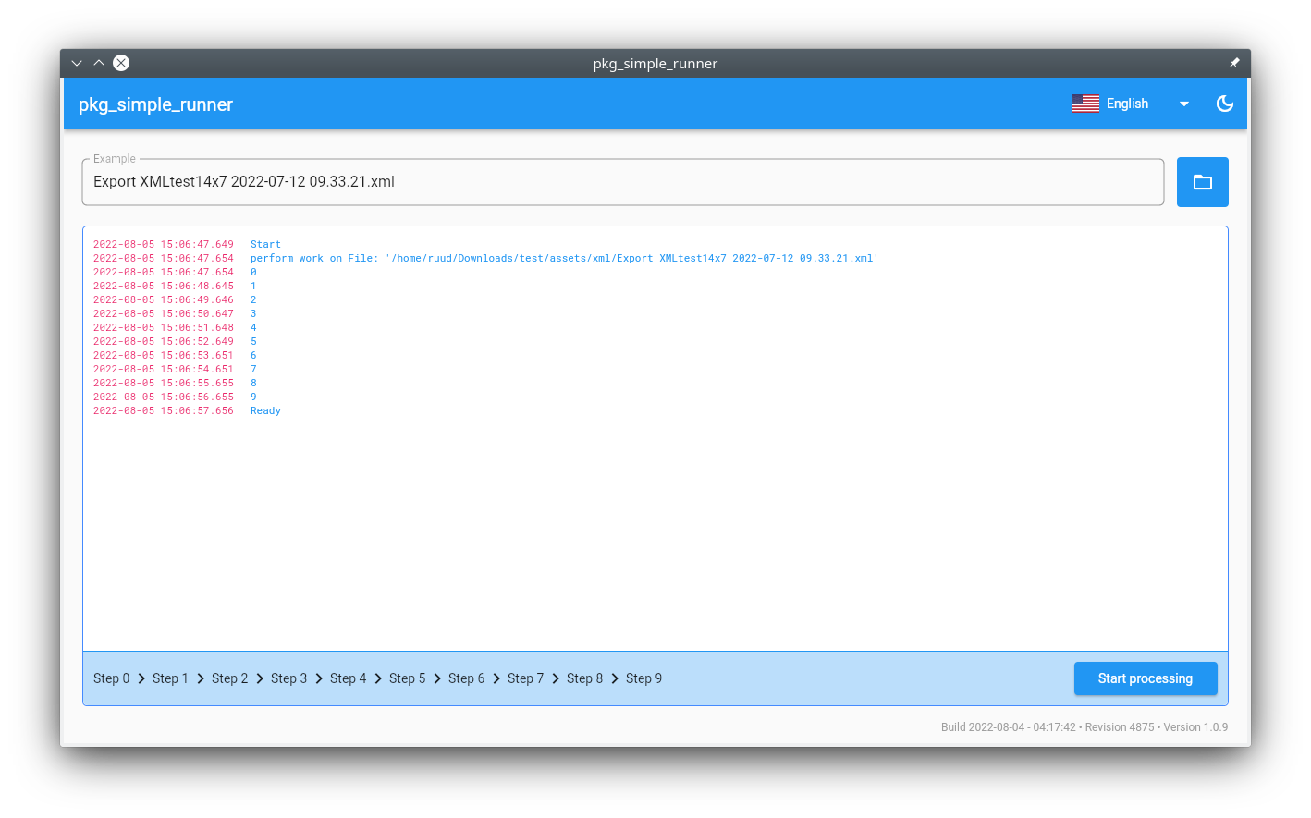Click the chevron between Step 8 and Step 9

[615, 678]
